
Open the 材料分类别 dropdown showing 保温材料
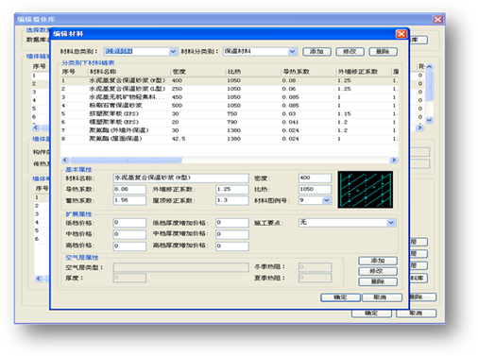coord(292,51)
